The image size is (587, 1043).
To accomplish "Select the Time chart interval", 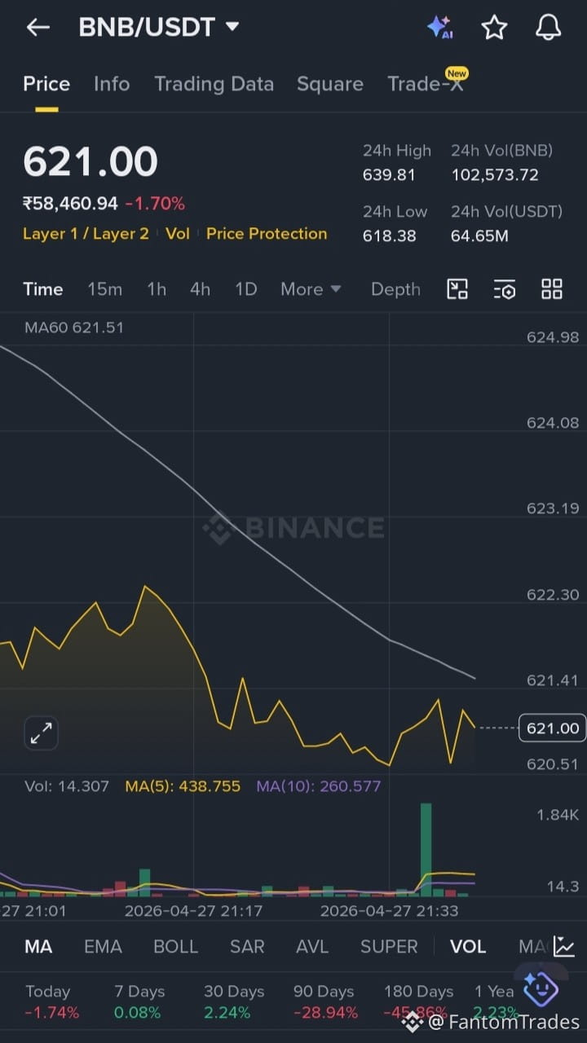I will (x=43, y=289).
